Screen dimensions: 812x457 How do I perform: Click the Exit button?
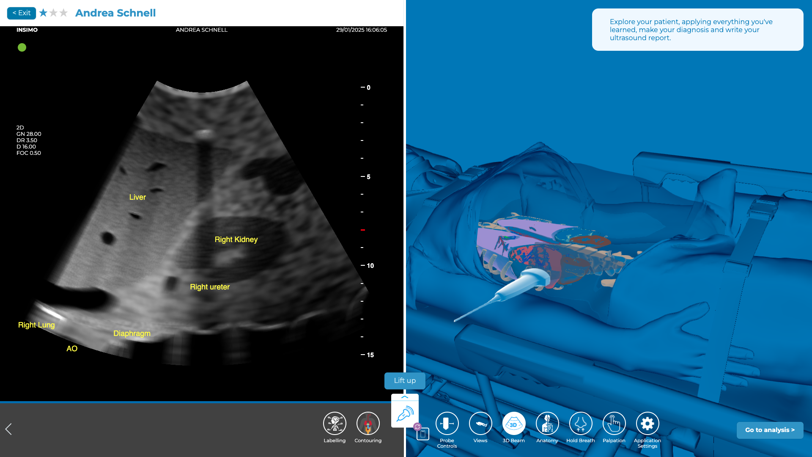22,13
